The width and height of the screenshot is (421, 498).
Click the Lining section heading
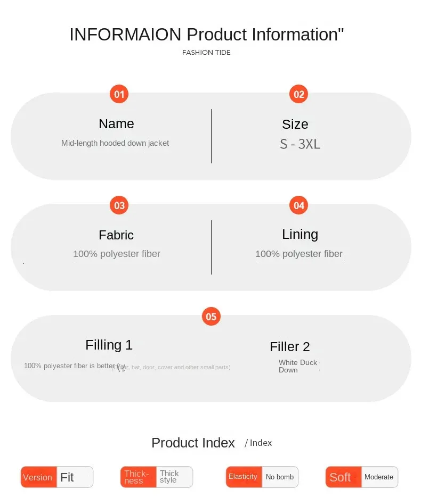(x=300, y=234)
